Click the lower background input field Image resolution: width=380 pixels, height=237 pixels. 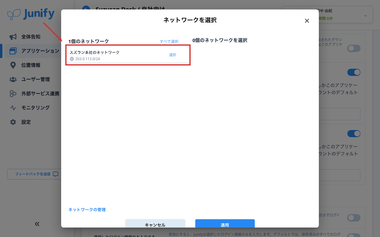[340, 175]
